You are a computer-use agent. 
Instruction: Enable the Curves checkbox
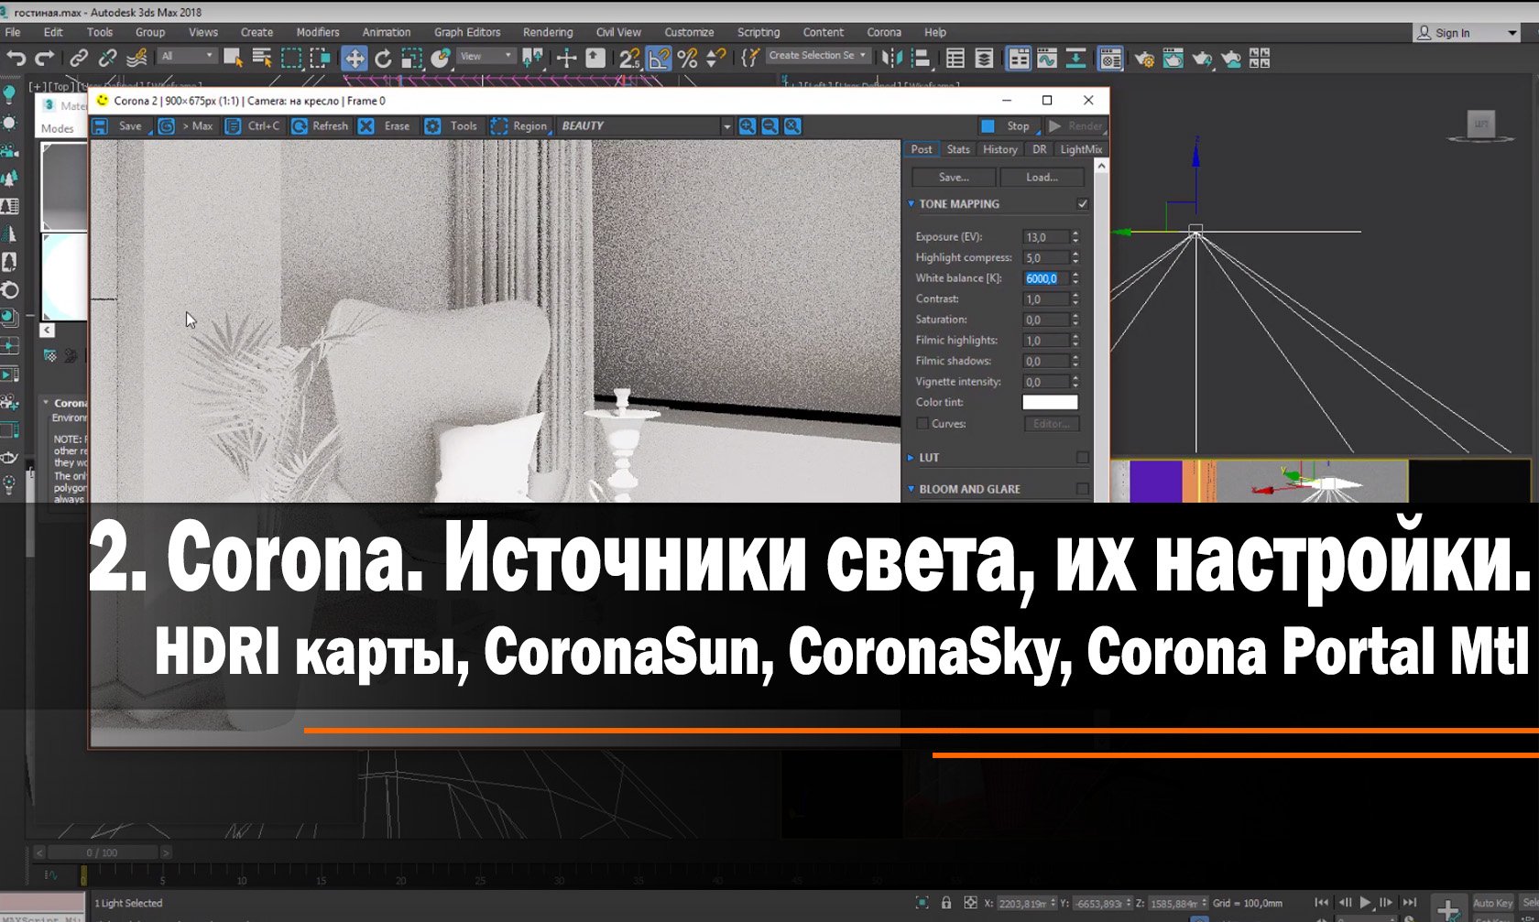[922, 423]
